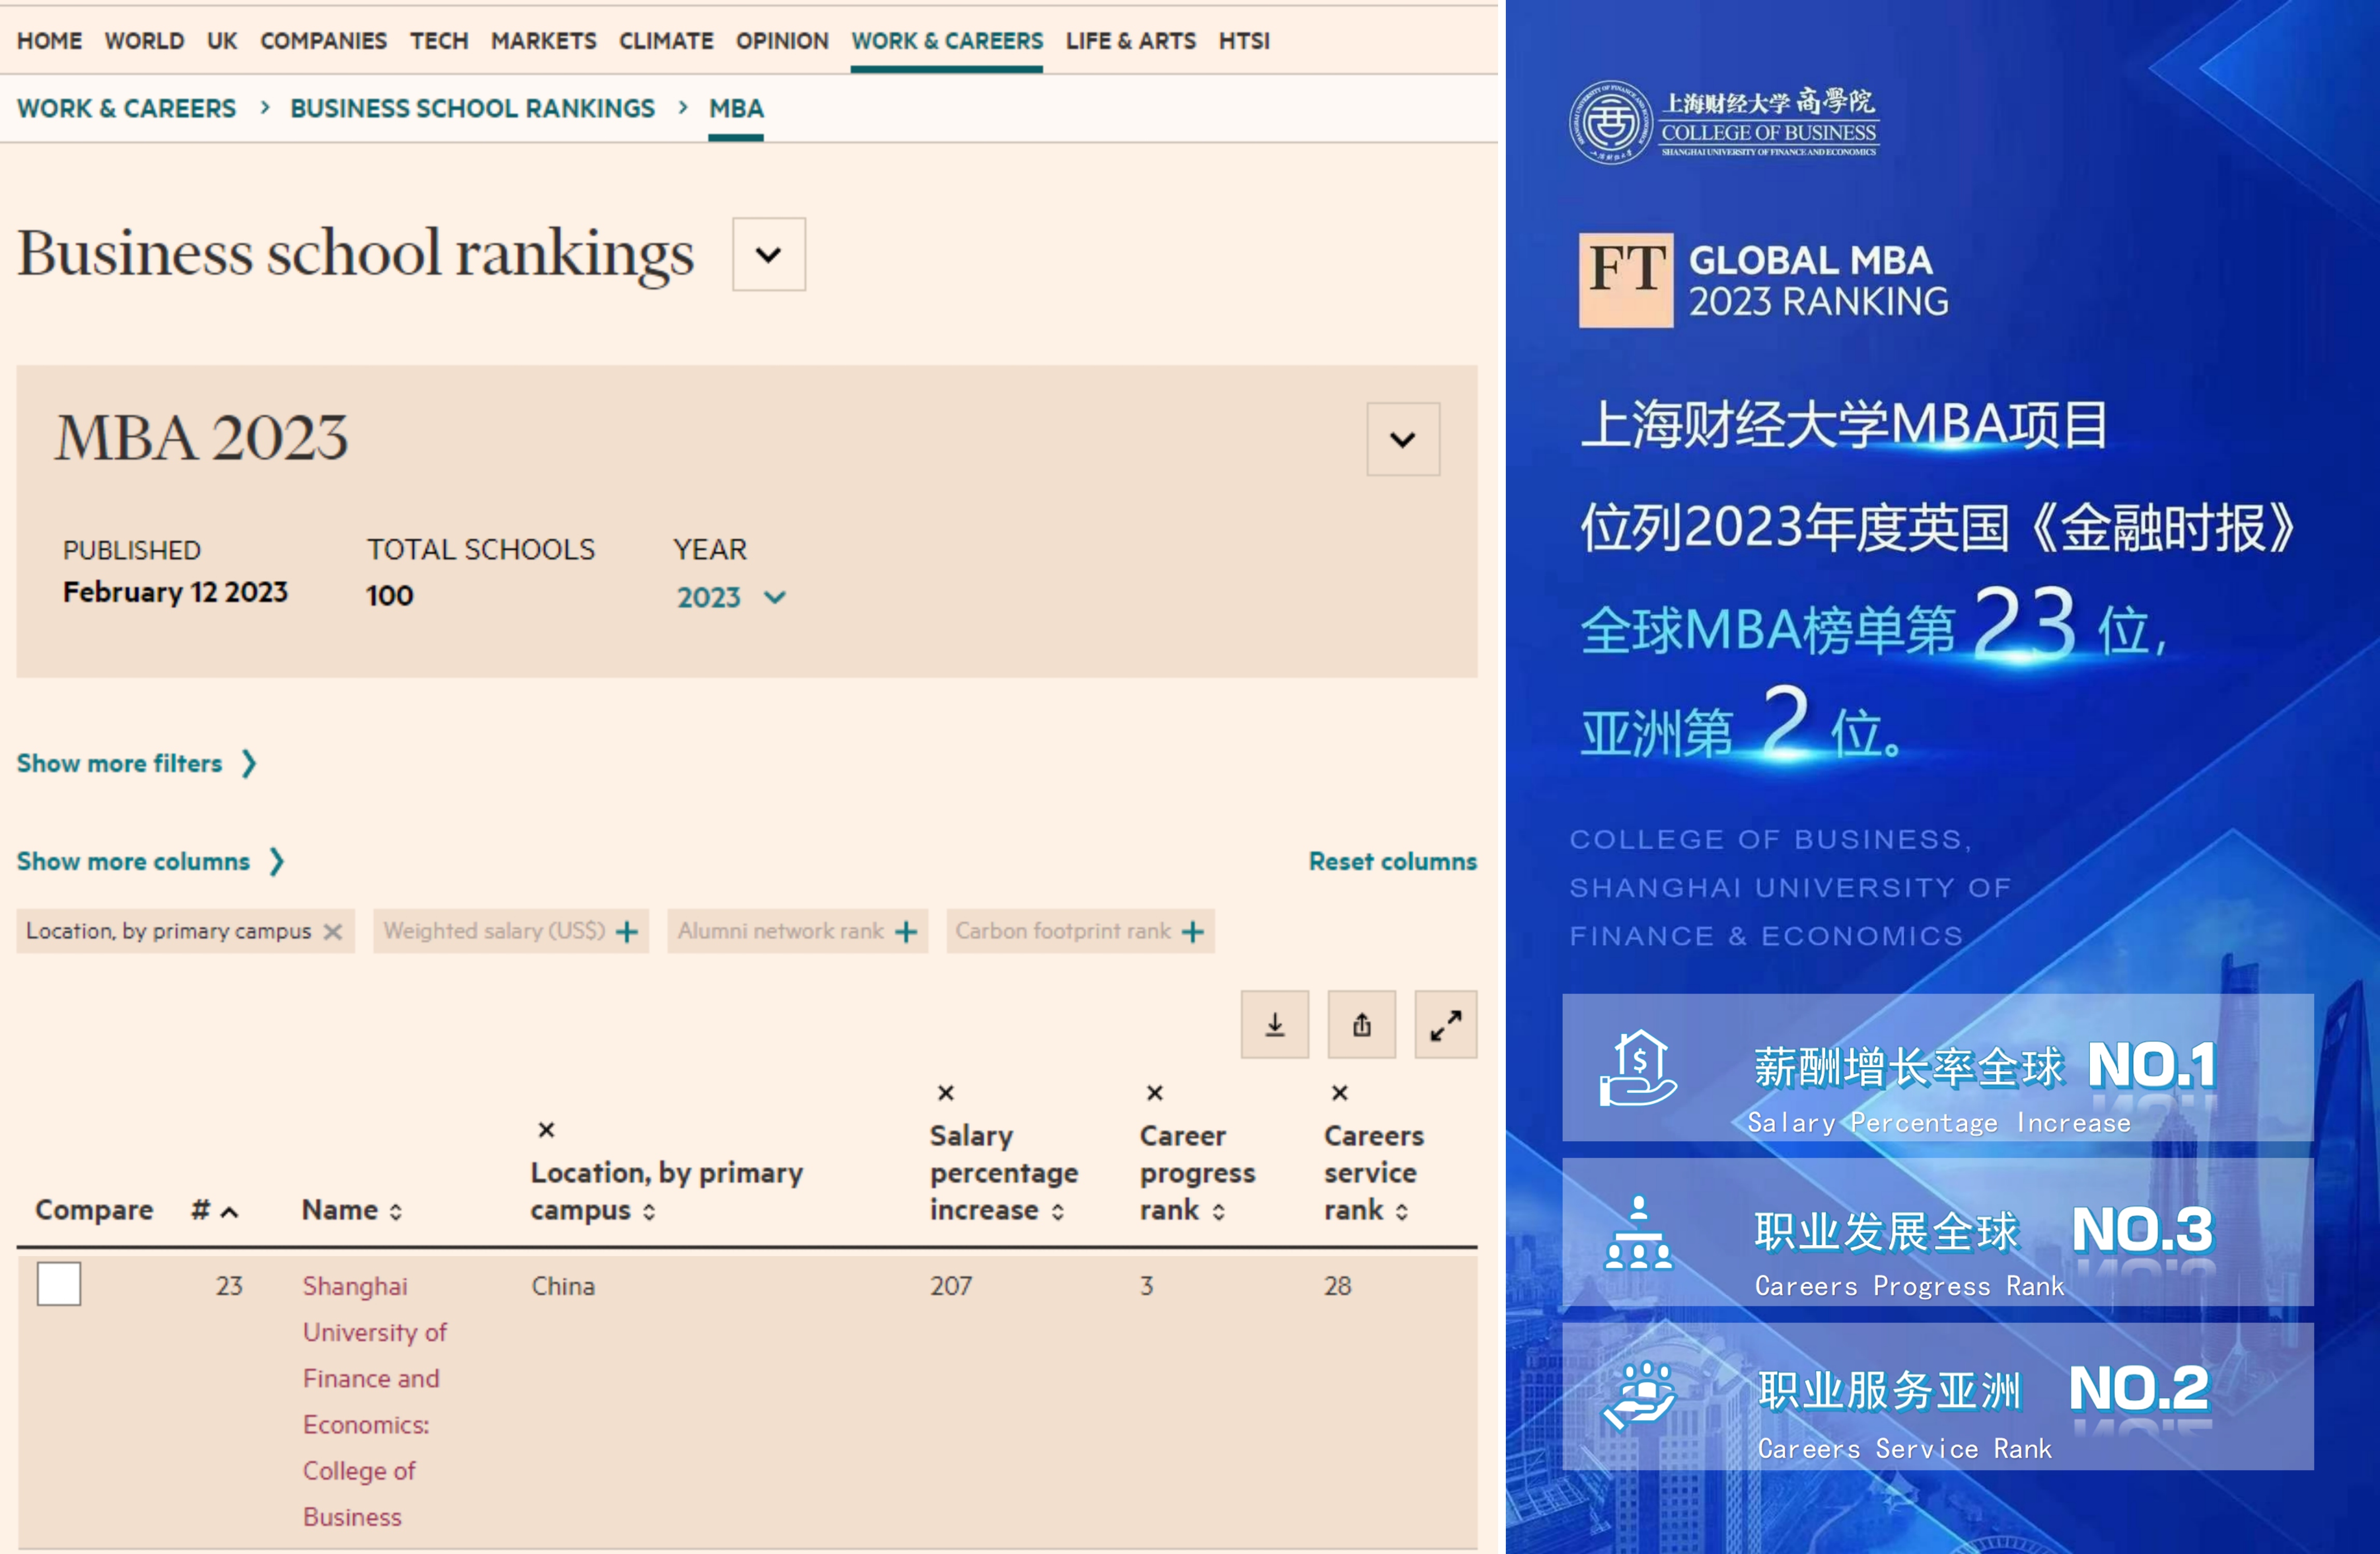Image resolution: width=2380 pixels, height=1554 pixels.
Task: Add Alumni network rank column
Action: (906, 931)
